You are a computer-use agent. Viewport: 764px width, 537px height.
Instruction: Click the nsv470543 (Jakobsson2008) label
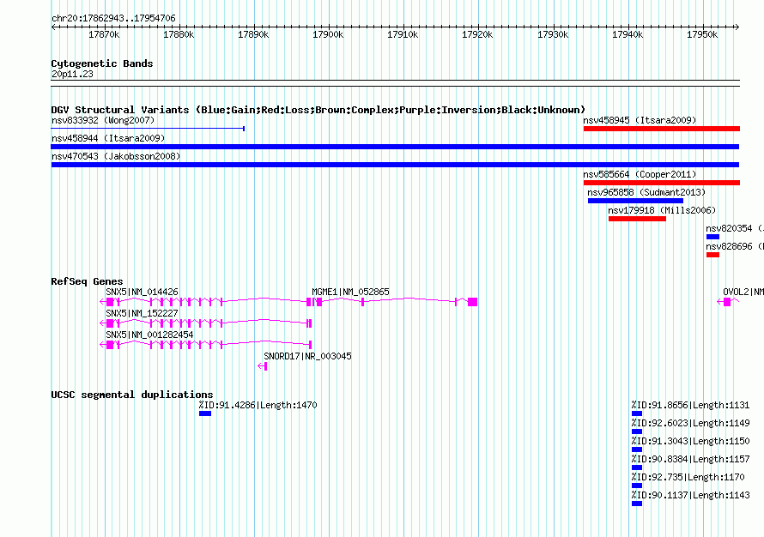click(116, 156)
